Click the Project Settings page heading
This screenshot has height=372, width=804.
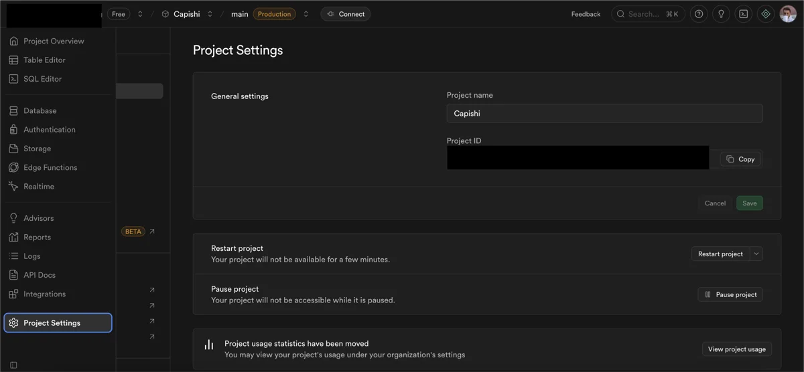pos(238,50)
